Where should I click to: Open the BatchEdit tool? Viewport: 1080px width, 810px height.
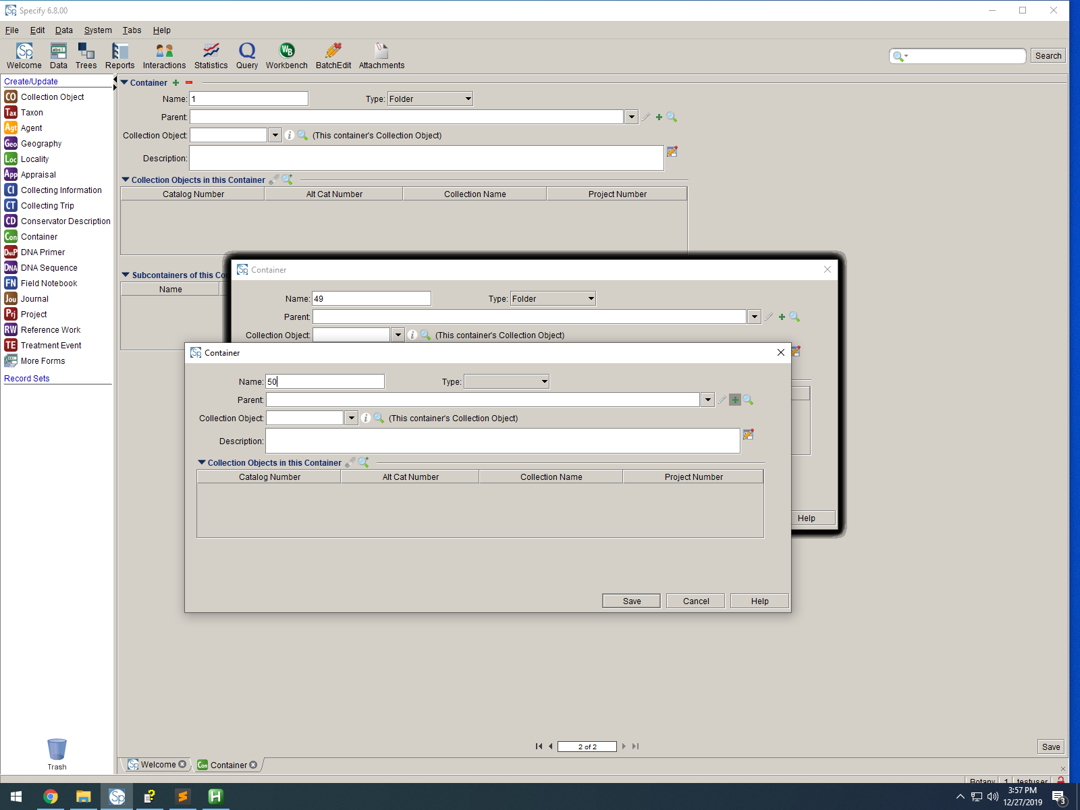click(x=332, y=54)
